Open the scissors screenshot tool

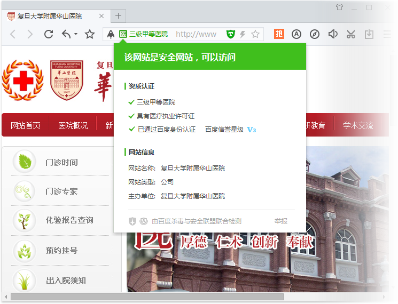point(350,34)
